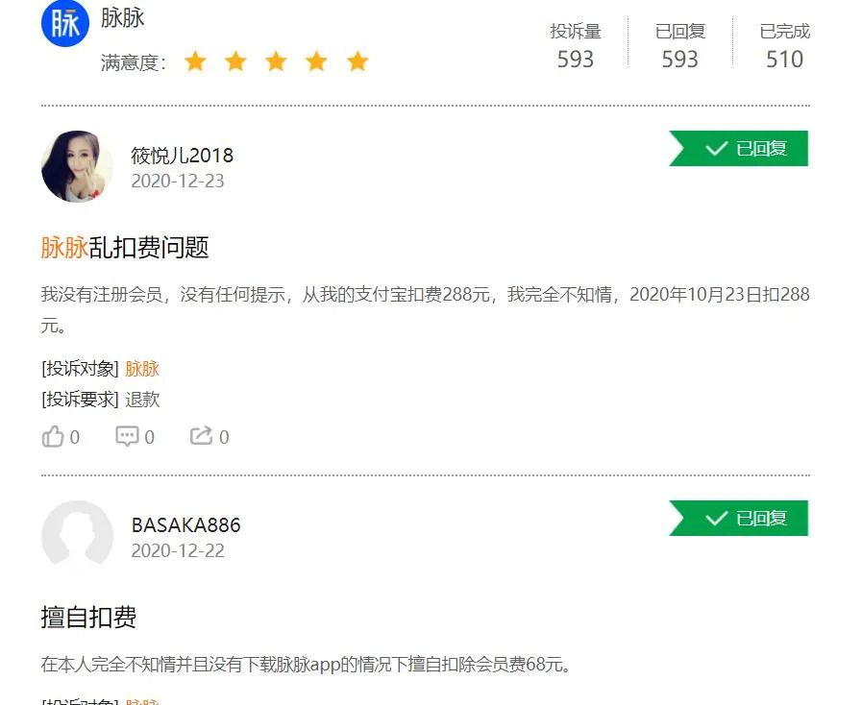Click the fifth satisfaction star

[x=357, y=61]
